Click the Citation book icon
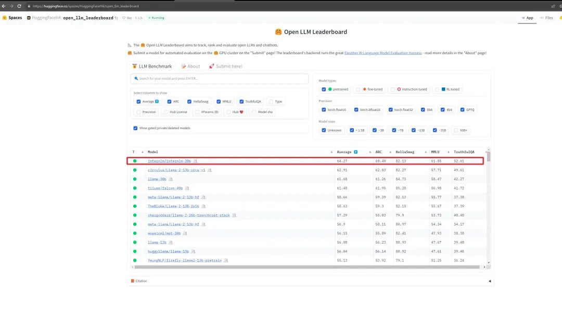Viewport: 562px width, 316px height. 133,281
